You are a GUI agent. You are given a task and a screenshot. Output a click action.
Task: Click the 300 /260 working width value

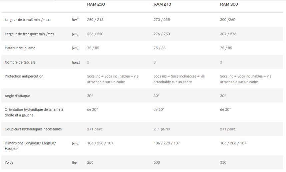click(x=228, y=20)
